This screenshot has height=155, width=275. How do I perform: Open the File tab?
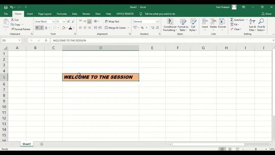pos(6,14)
